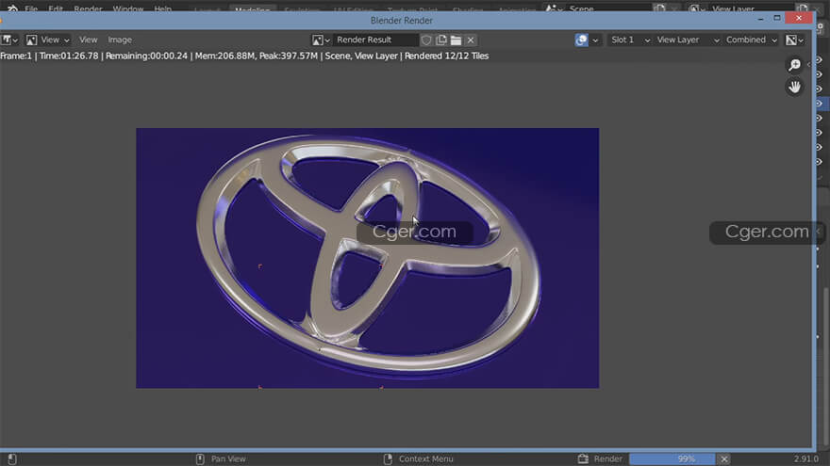
Task: Open Help menu in main window
Action: [x=162, y=8]
